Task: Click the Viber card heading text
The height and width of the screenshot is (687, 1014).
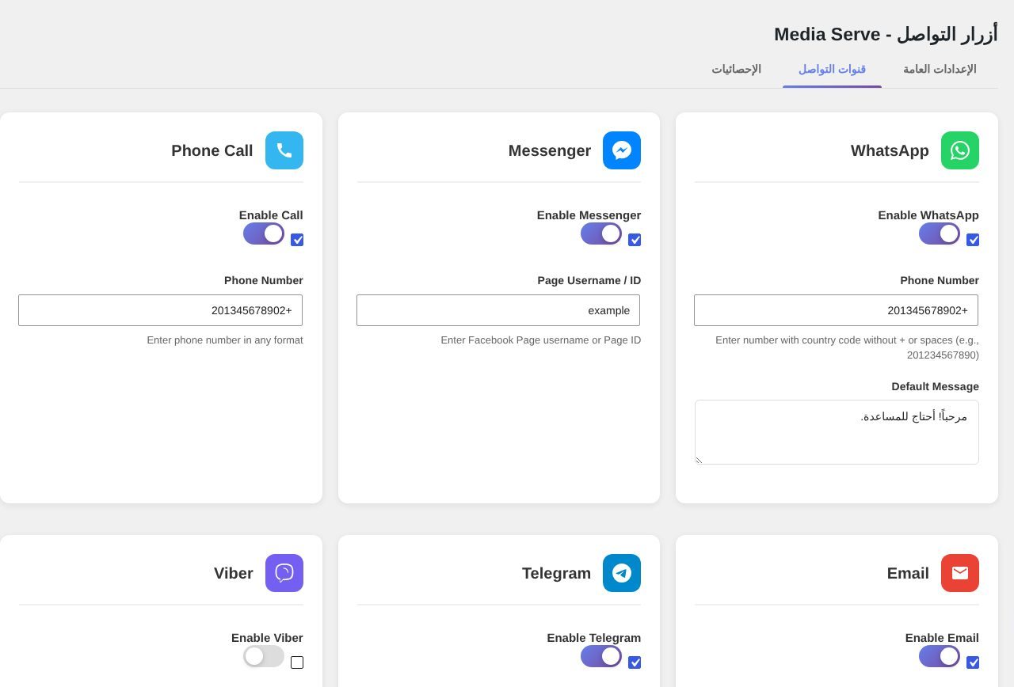Action: click(x=234, y=574)
